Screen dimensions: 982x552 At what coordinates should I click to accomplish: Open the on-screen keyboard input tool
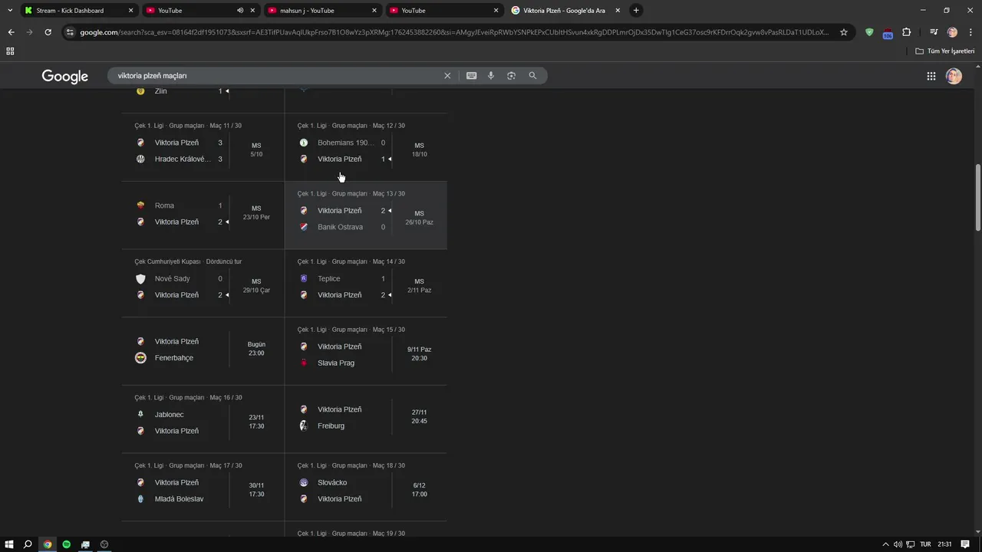(471, 76)
